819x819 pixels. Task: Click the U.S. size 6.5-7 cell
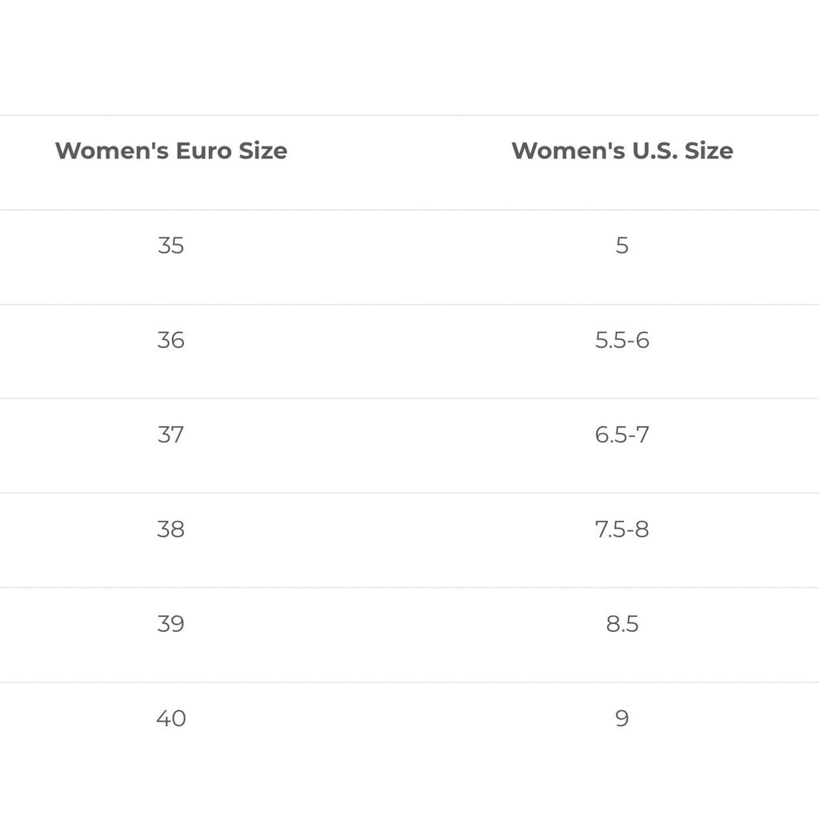point(622,434)
